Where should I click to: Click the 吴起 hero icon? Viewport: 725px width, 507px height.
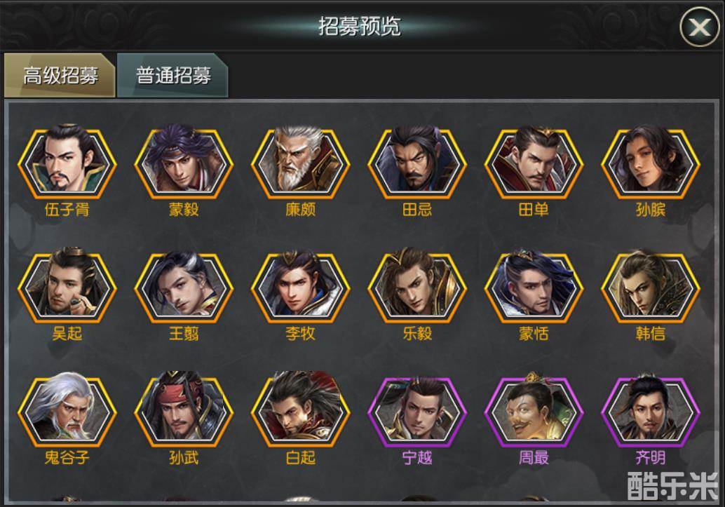point(67,285)
